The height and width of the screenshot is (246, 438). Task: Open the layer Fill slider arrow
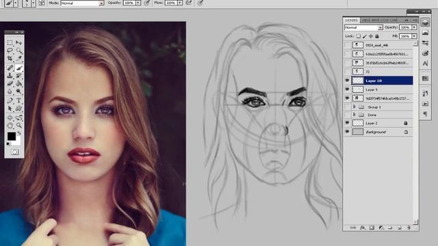pyautogui.click(x=414, y=36)
